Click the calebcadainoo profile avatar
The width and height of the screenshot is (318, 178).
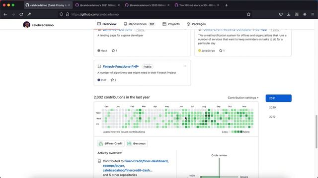(26, 25)
